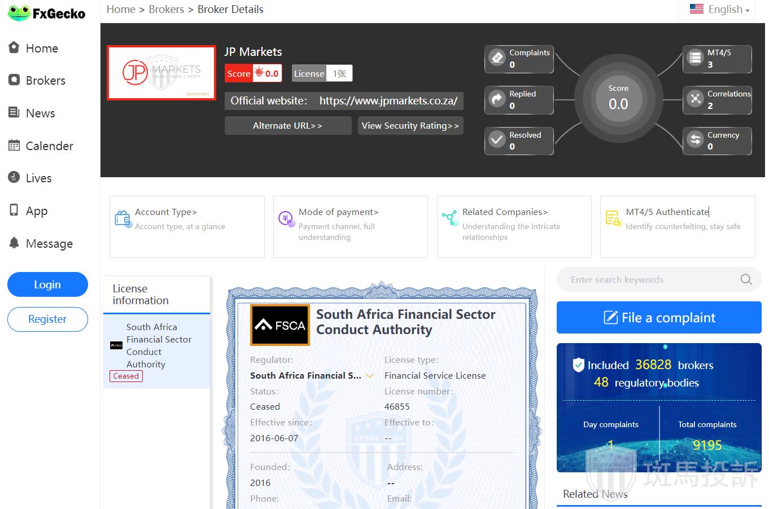Click the Currency exchange icon

tap(695, 140)
